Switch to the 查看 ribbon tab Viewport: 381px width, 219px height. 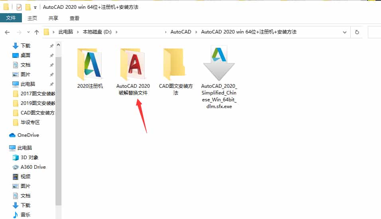(75, 18)
